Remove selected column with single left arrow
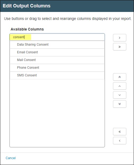The image size is (134, 165). point(120,141)
